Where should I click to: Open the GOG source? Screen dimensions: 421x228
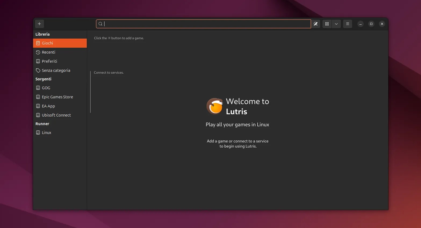[60, 88]
